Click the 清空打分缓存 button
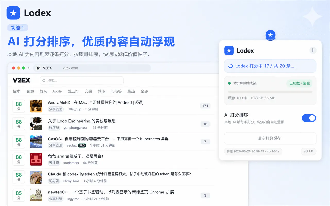 tap(270, 138)
